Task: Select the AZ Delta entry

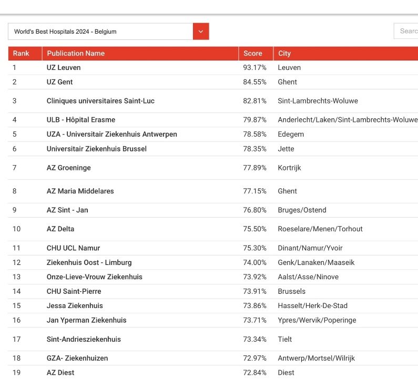Action: tap(60, 229)
